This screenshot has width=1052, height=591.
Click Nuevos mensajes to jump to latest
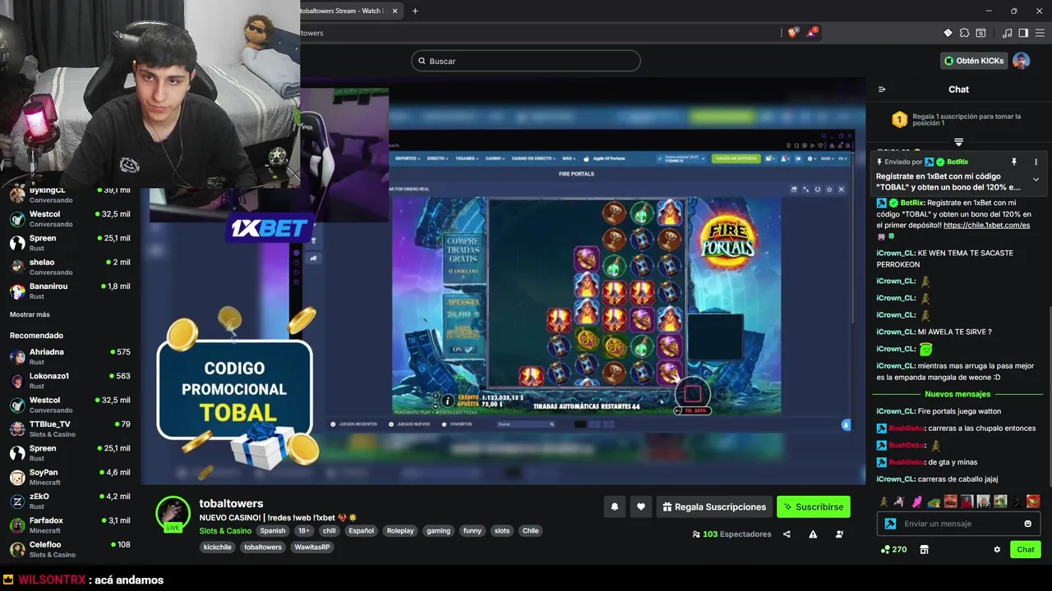point(957,394)
